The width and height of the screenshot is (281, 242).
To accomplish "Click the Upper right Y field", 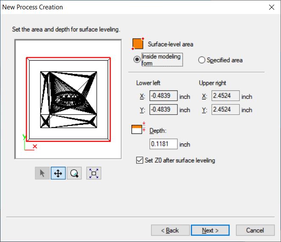I will 225,110.
